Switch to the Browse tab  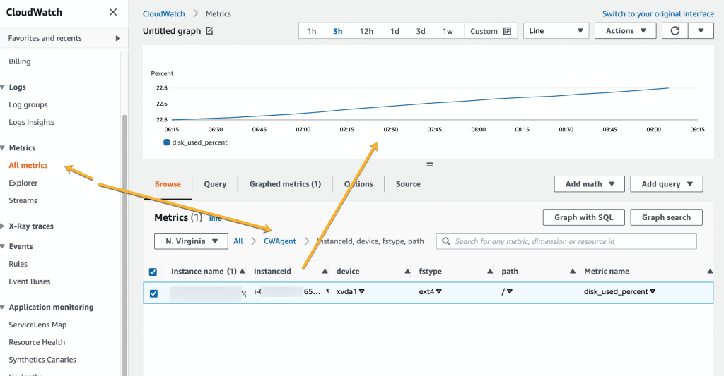click(168, 184)
